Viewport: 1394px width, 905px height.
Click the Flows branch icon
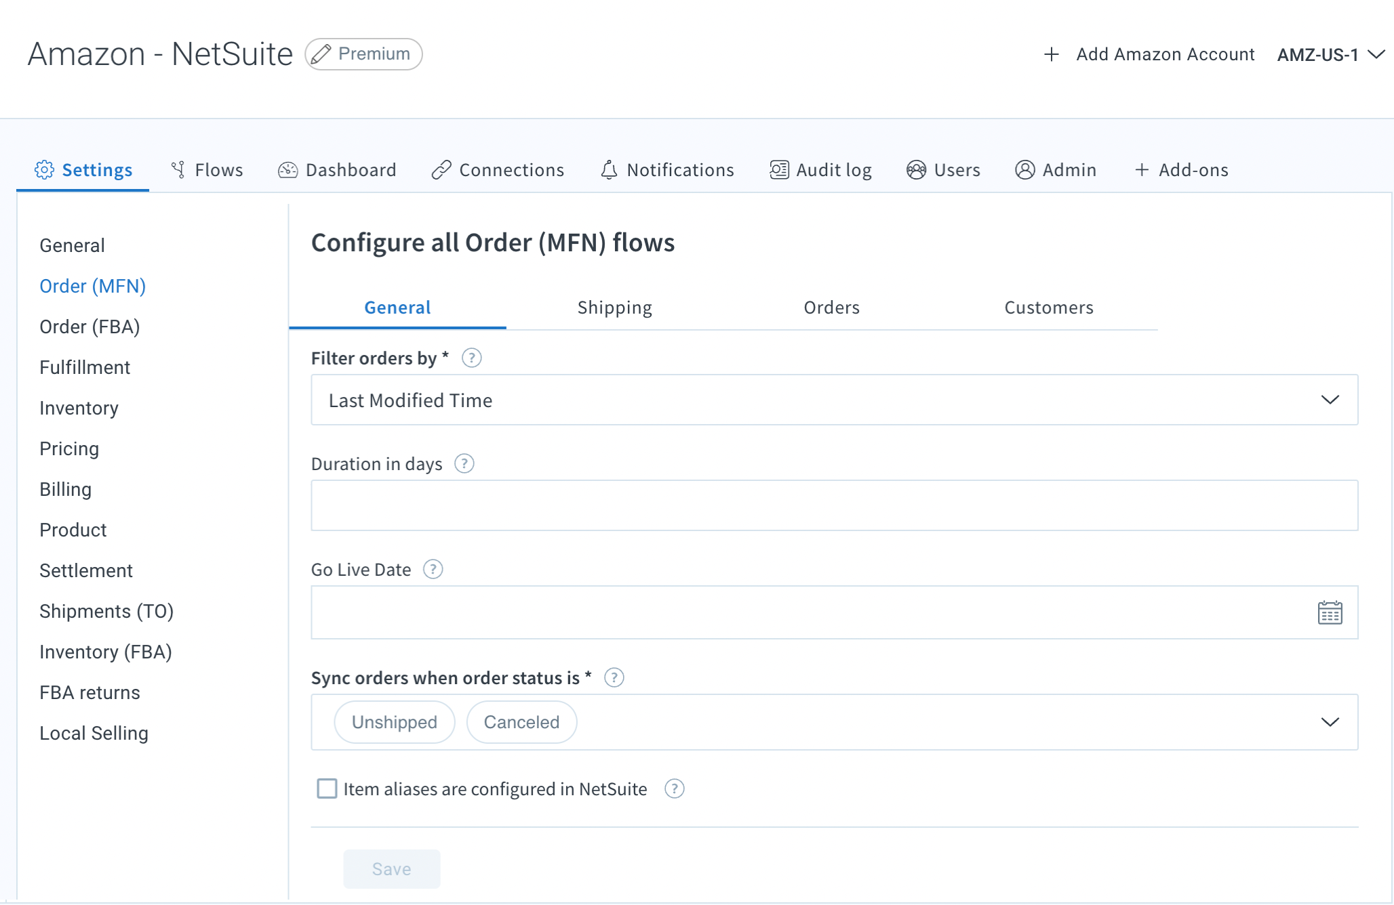[x=178, y=170]
